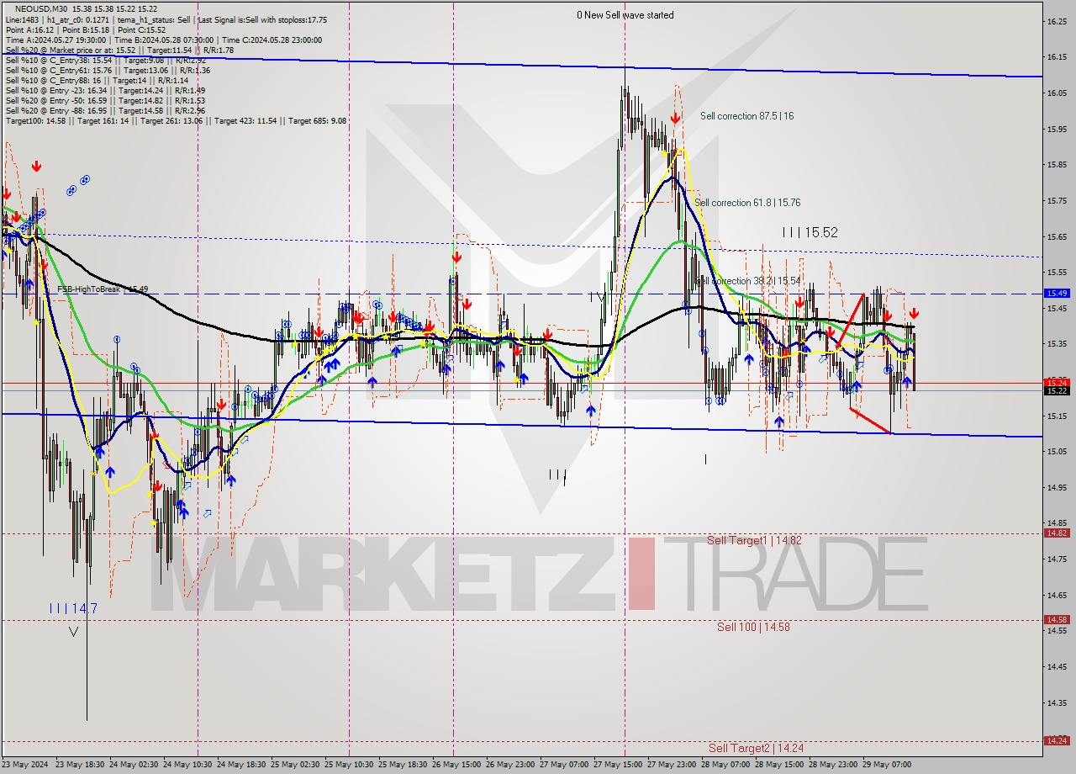Select the 'I I I 14.7' level annotation

tap(73, 608)
